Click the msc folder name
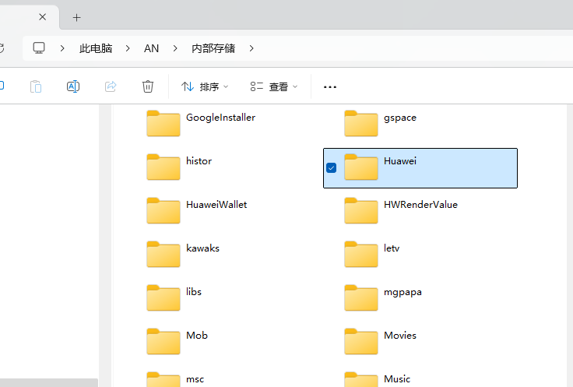Screen dimensions: 573x387 195,379
